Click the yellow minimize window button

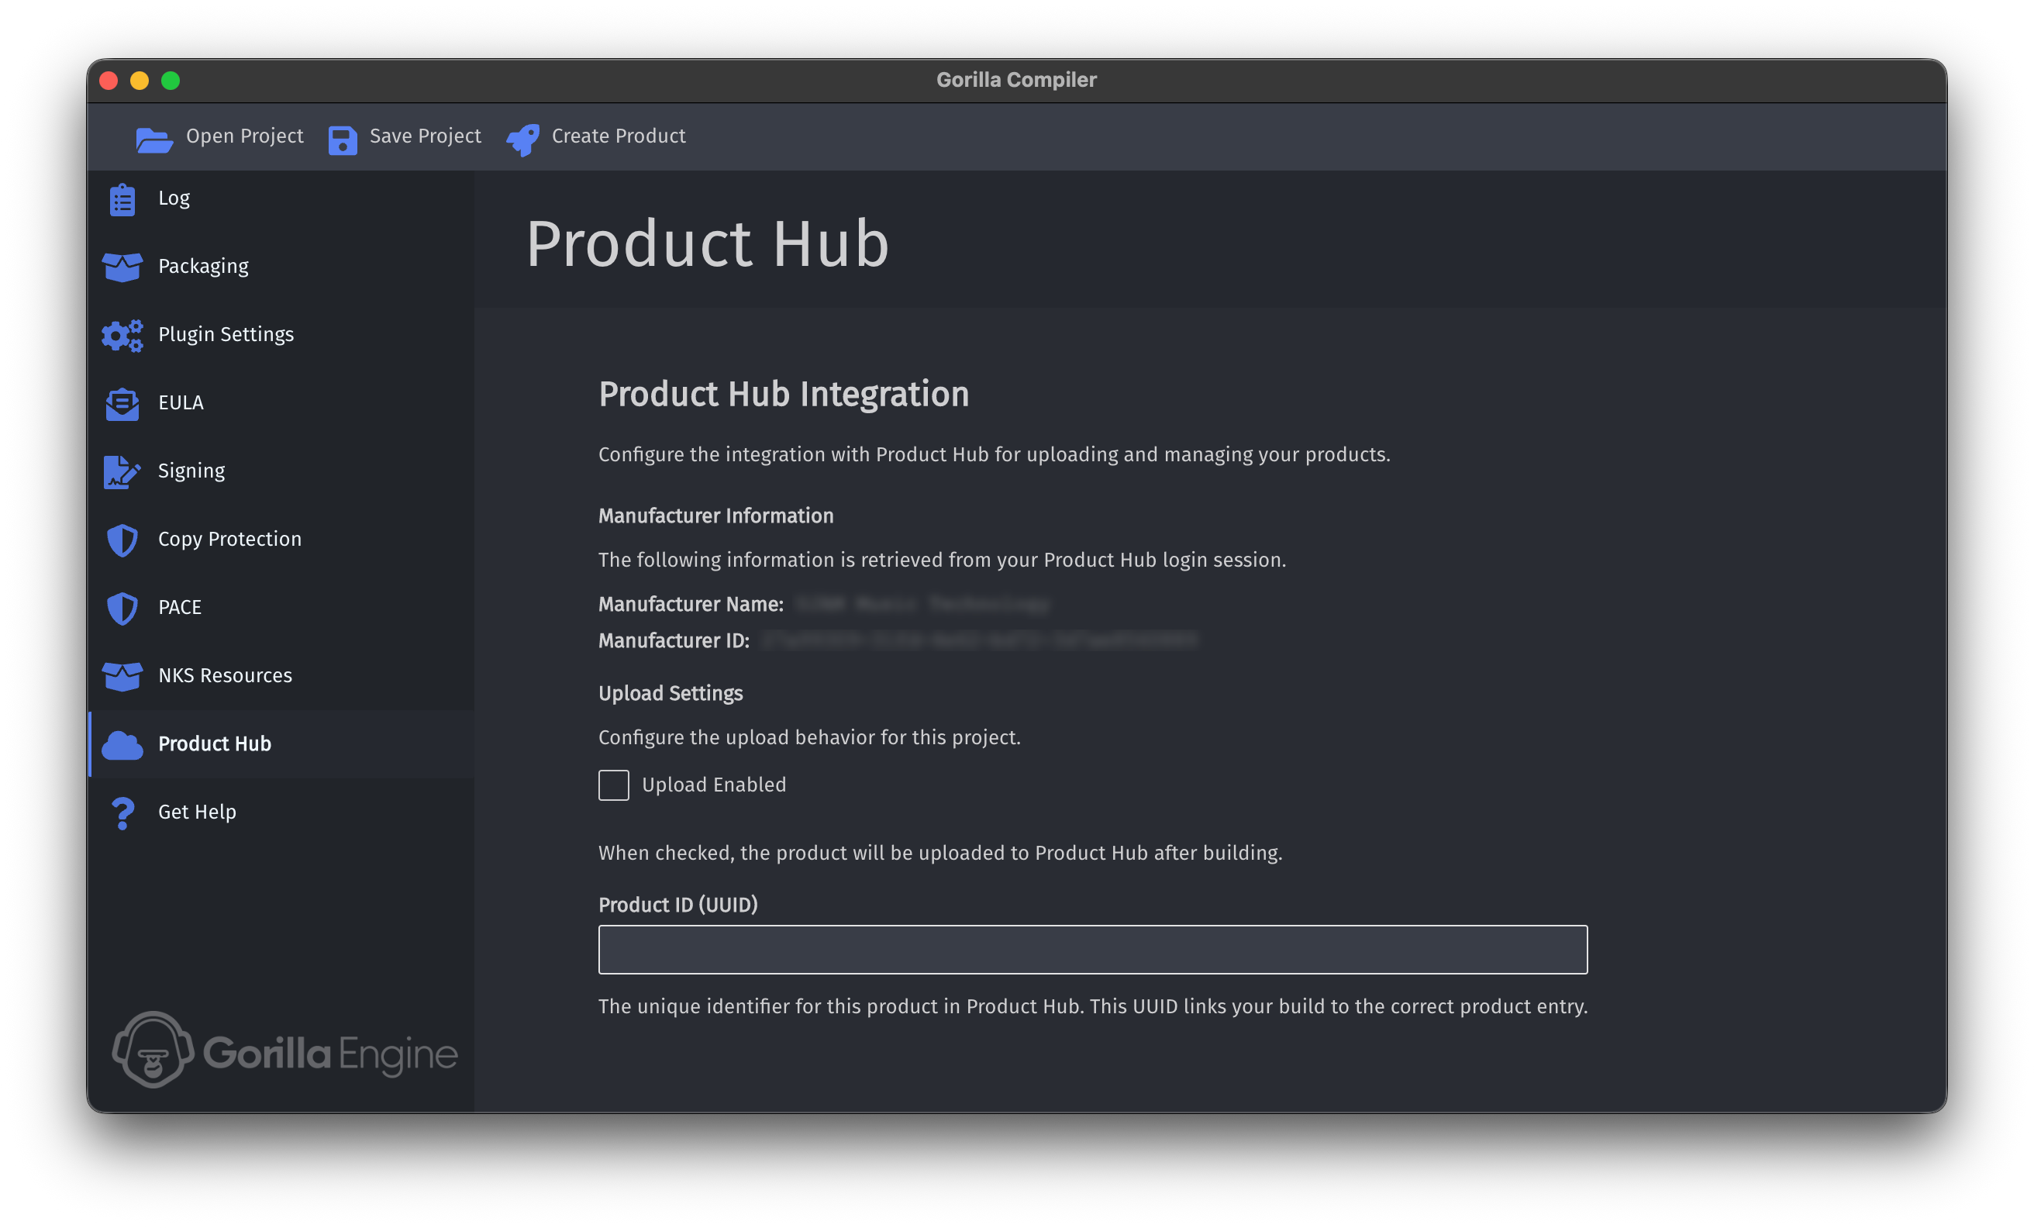pyautogui.click(x=140, y=80)
